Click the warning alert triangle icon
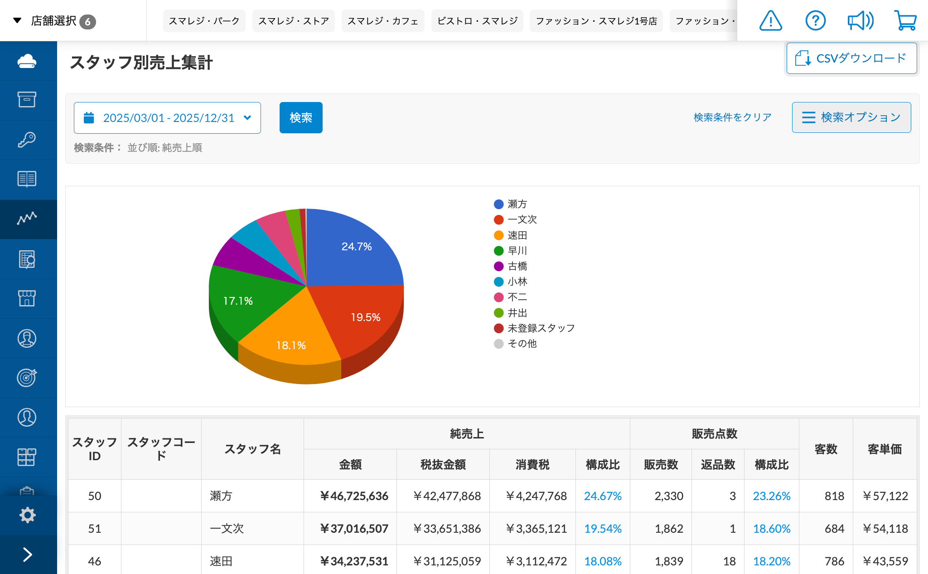 [x=770, y=21]
